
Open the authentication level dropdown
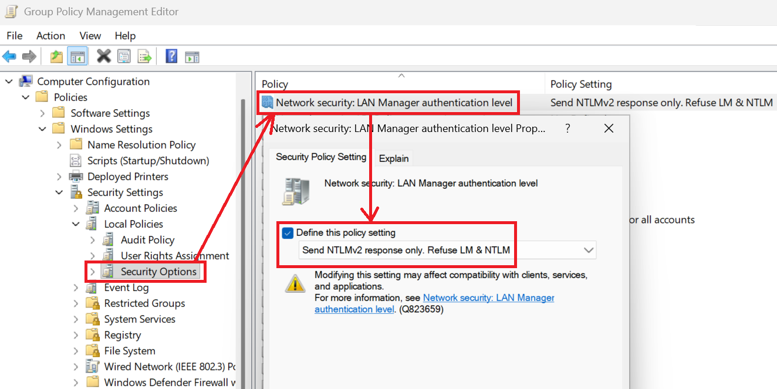click(589, 250)
